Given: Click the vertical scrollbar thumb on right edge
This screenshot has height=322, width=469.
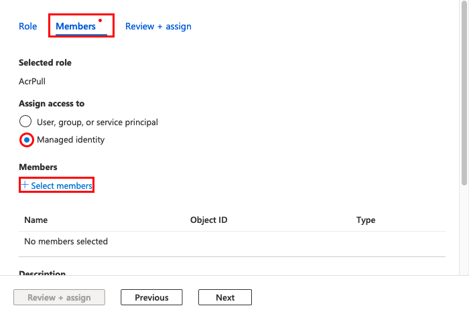Looking at the screenshot, I should (x=464, y=92).
